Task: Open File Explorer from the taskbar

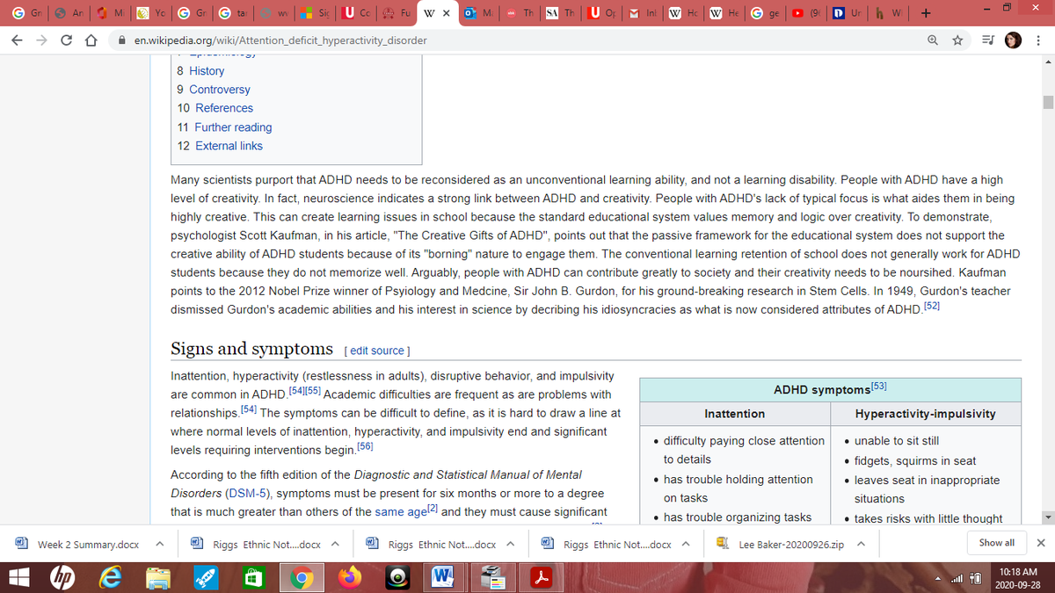Action: coord(159,577)
